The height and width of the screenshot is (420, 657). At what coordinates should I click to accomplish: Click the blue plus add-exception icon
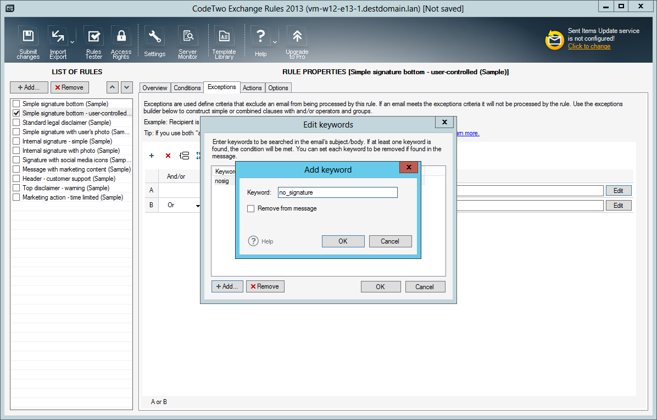pyautogui.click(x=152, y=156)
